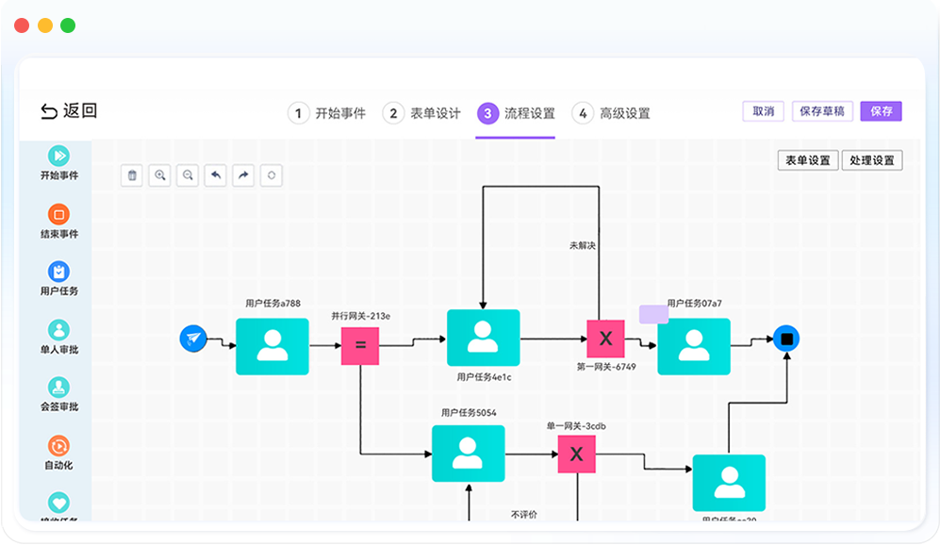Click the reset view circle icon

[272, 174]
